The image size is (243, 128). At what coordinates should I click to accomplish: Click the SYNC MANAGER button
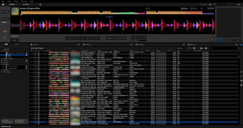(x=7, y=121)
